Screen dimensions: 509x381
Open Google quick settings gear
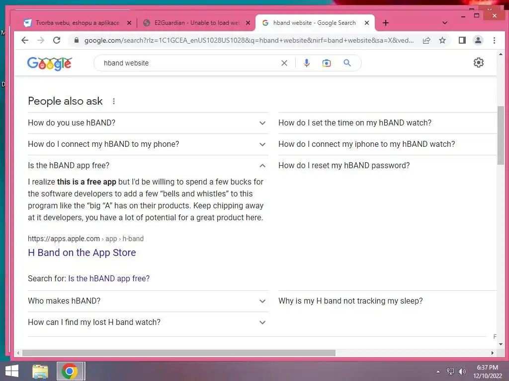[479, 63]
